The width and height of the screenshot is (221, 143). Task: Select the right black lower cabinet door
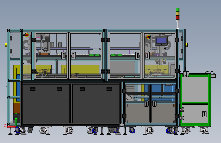96,104
